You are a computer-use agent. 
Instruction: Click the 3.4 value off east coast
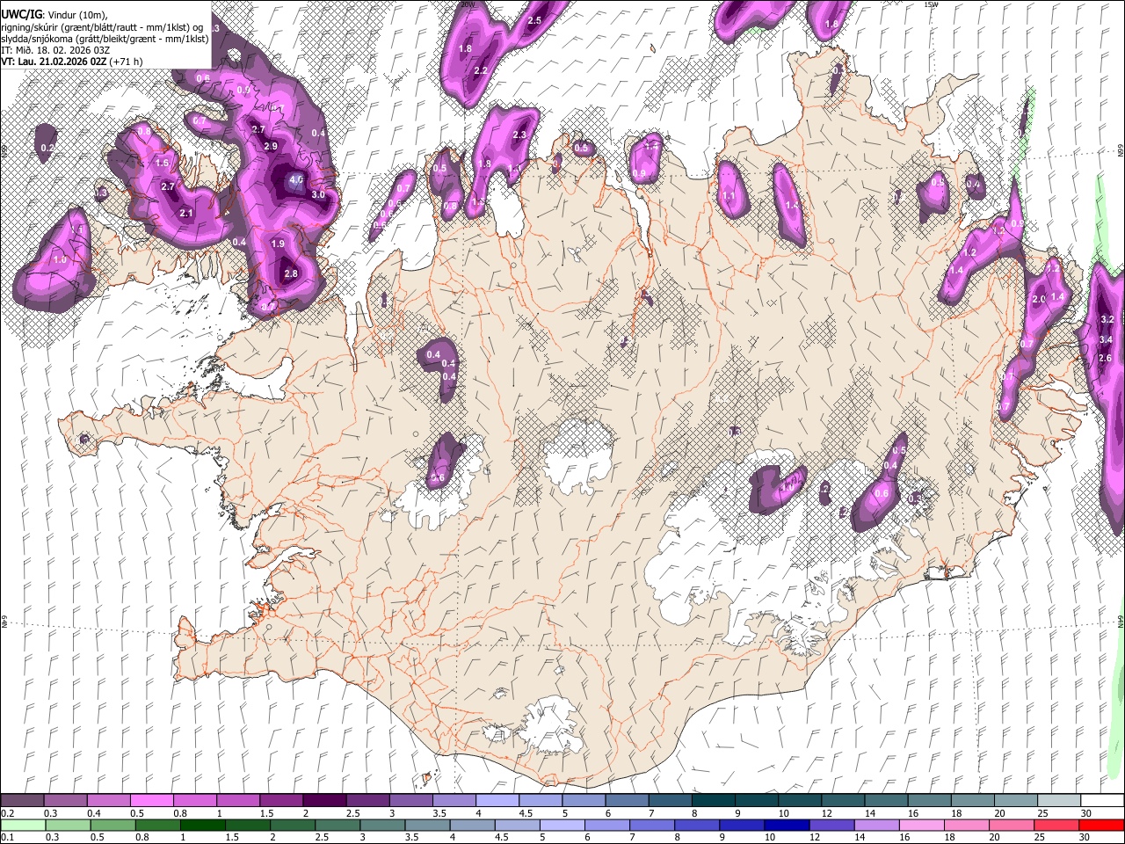pos(1106,339)
